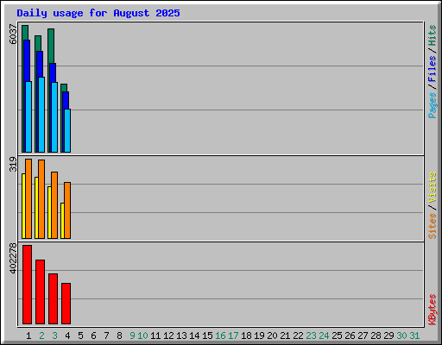The width and height of the screenshot is (442, 345).
Task: Click day label '24' on the x-axis
Action: [324, 336]
